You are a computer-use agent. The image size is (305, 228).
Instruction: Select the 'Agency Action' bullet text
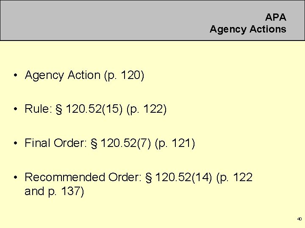coord(62,75)
